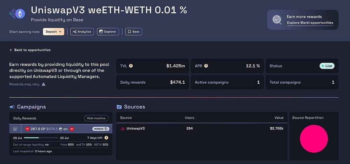Click the Sources folder icon
Screen dimensions: 350x164
119,107
